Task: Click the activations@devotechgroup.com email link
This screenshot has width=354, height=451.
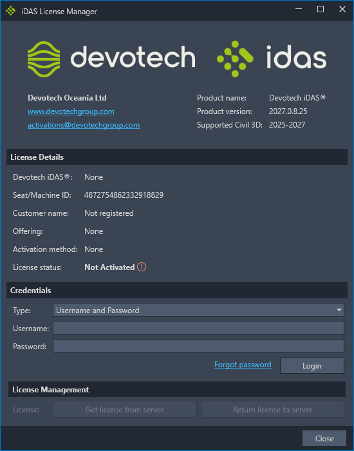Action: [x=84, y=125]
